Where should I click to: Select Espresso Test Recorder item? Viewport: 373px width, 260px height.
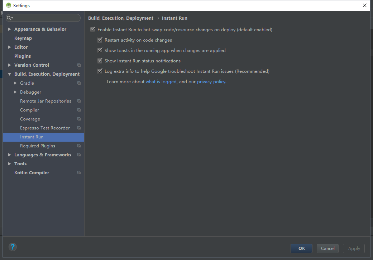pos(45,128)
